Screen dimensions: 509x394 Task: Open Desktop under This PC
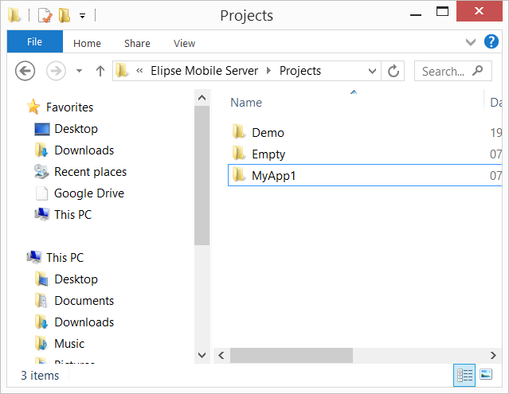click(76, 279)
